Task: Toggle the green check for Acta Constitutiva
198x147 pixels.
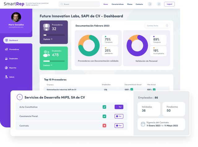Action: pos(104,107)
